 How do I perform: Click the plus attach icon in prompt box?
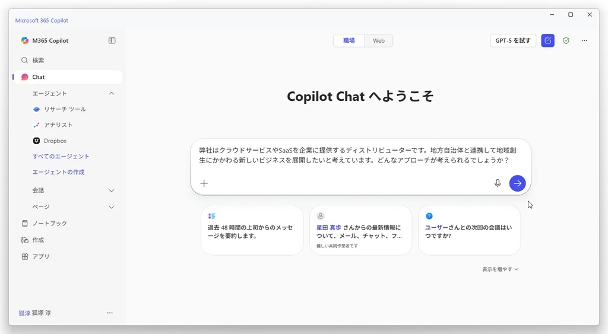pos(204,183)
